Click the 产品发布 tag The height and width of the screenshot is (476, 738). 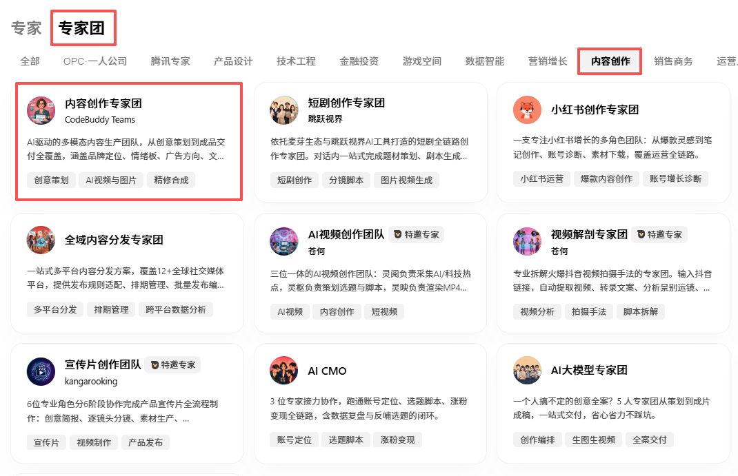click(146, 443)
